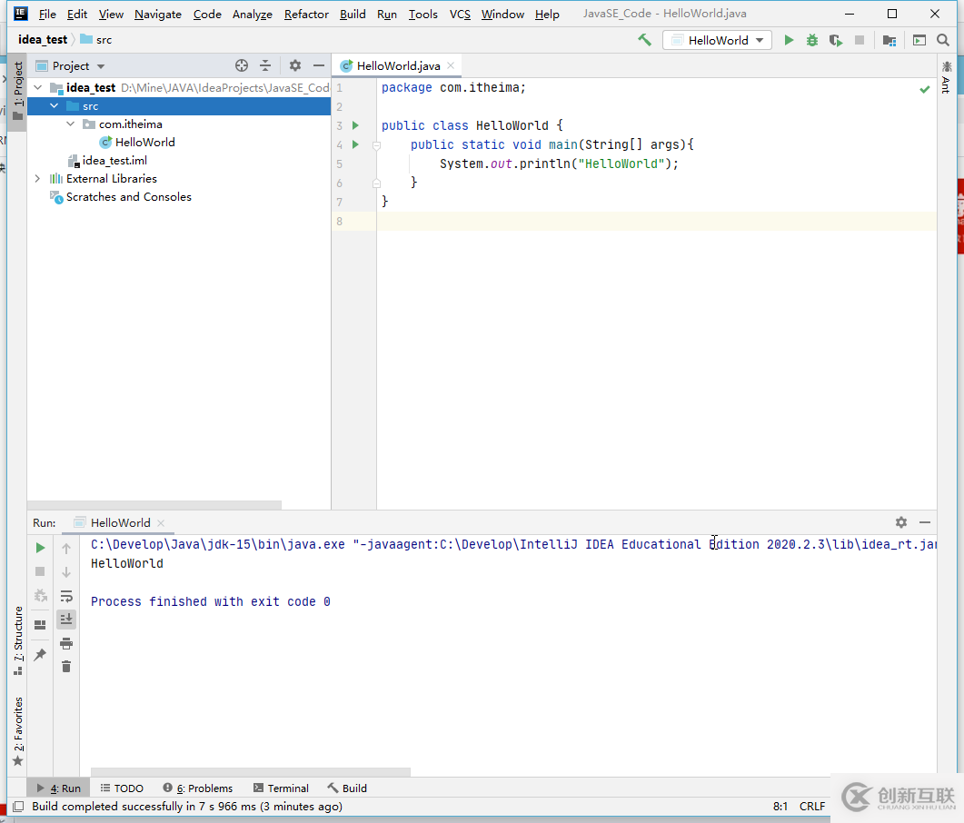Viewport: 964px width, 823px height.
Task: Print console output using the printer icon
Action: tap(66, 643)
